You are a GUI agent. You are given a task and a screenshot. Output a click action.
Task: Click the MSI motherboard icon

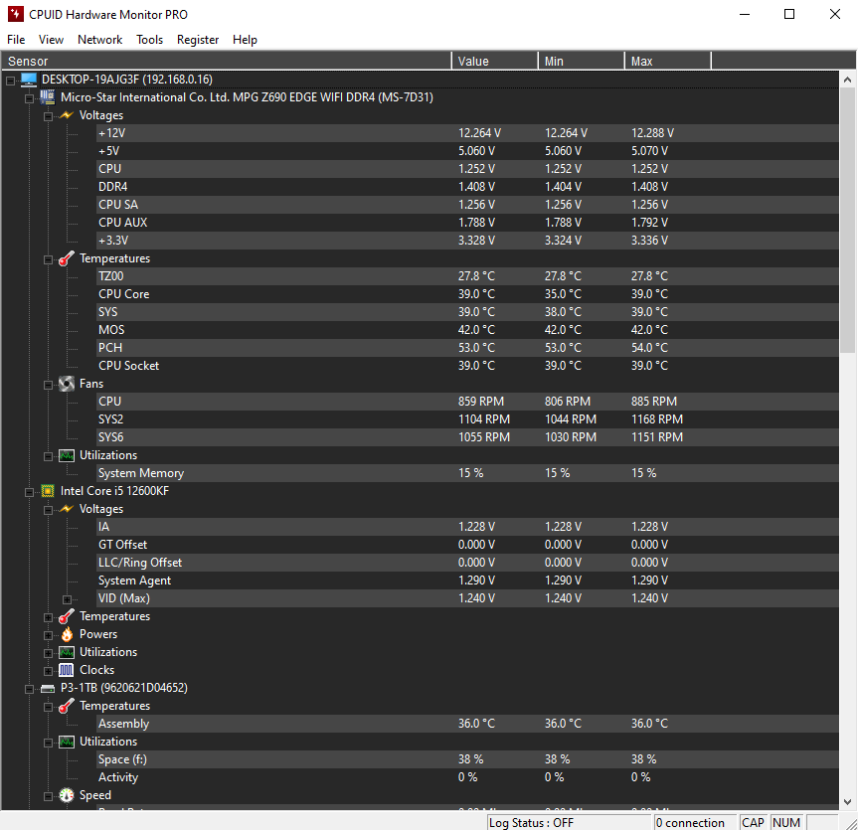point(48,97)
